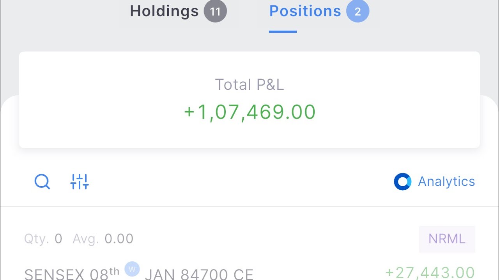Screen dimensions: 499x280
Task: Click the Total P&L label
Action: pos(249,84)
